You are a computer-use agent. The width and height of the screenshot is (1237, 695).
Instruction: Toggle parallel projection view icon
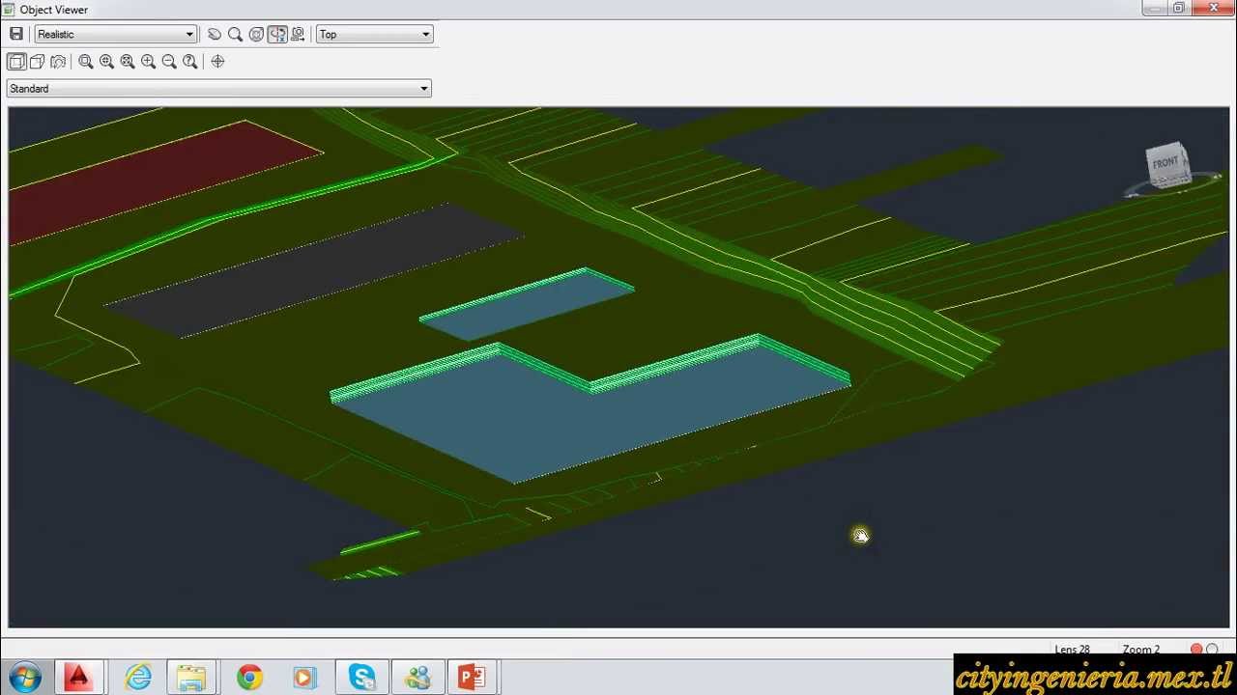16,61
